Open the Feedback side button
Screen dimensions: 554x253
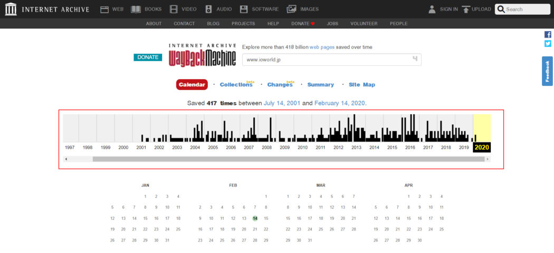547,71
